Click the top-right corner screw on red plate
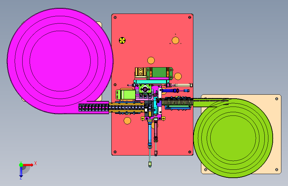This screenshot has height=186, width=288. click(x=190, y=18)
